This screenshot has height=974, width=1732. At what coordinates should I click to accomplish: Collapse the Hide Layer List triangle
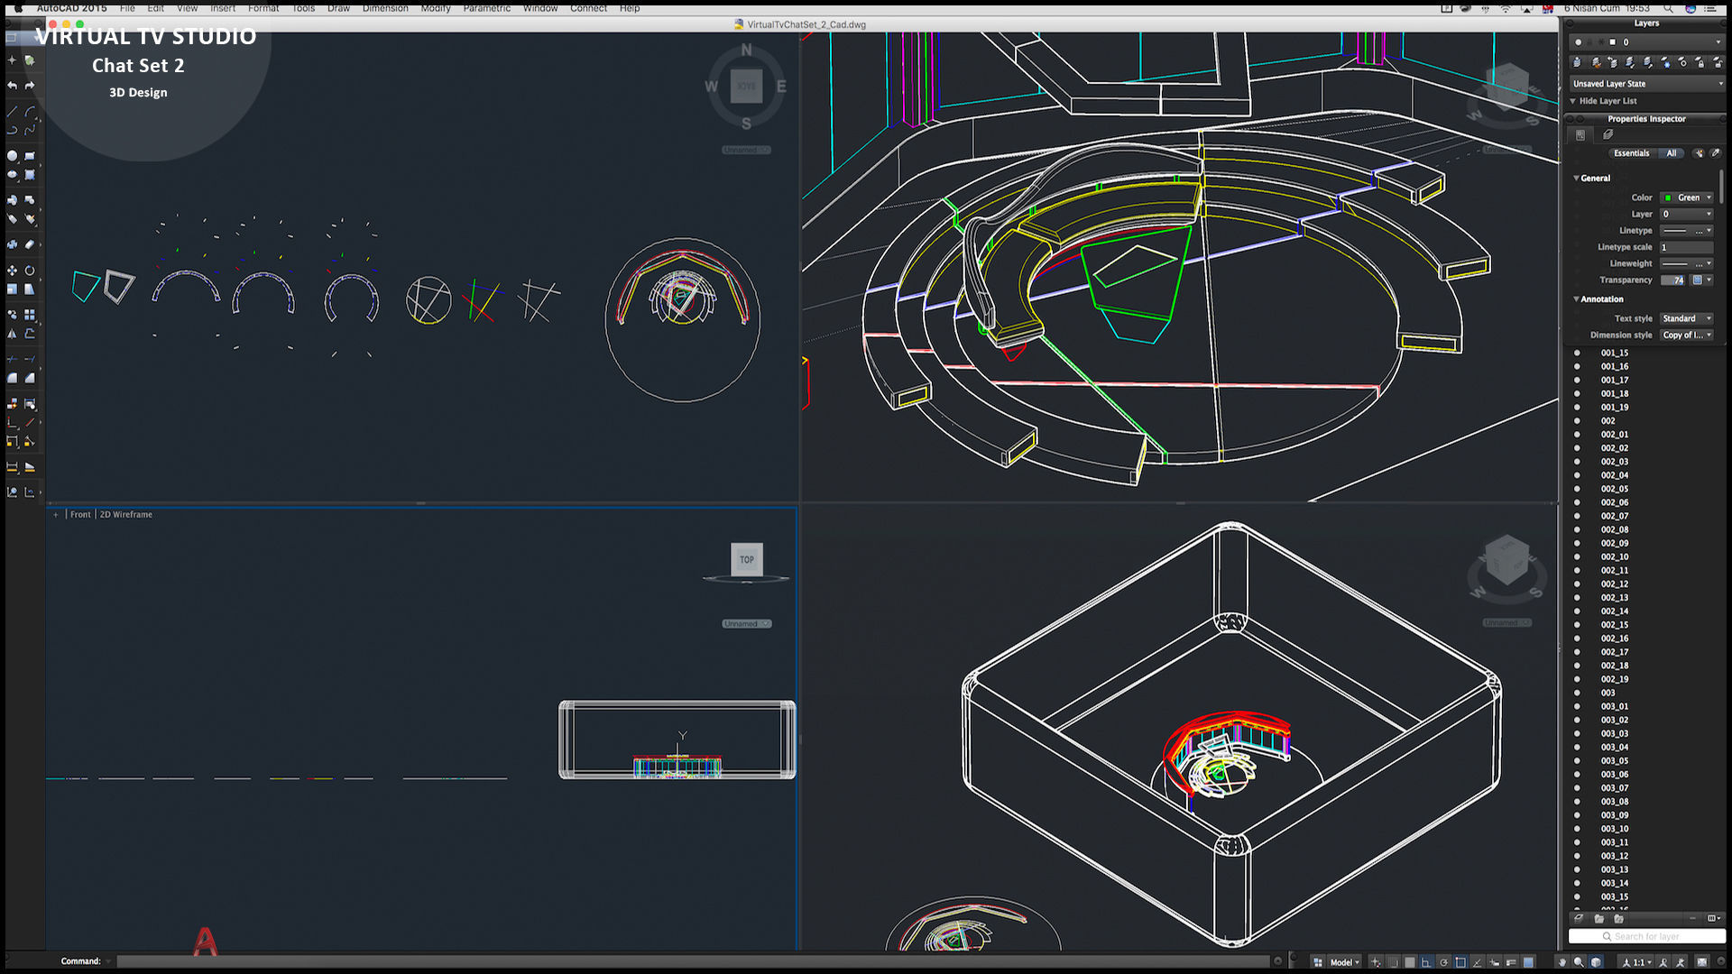click(1573, 101)
